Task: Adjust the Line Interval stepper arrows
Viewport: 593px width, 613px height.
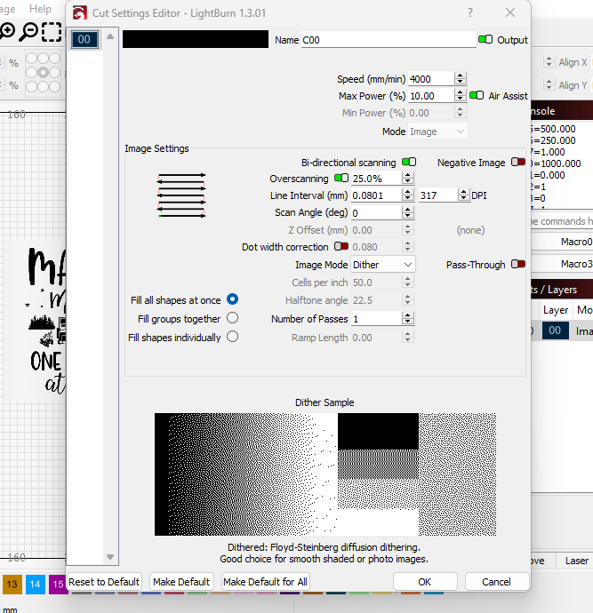Action: coord(407,195)
